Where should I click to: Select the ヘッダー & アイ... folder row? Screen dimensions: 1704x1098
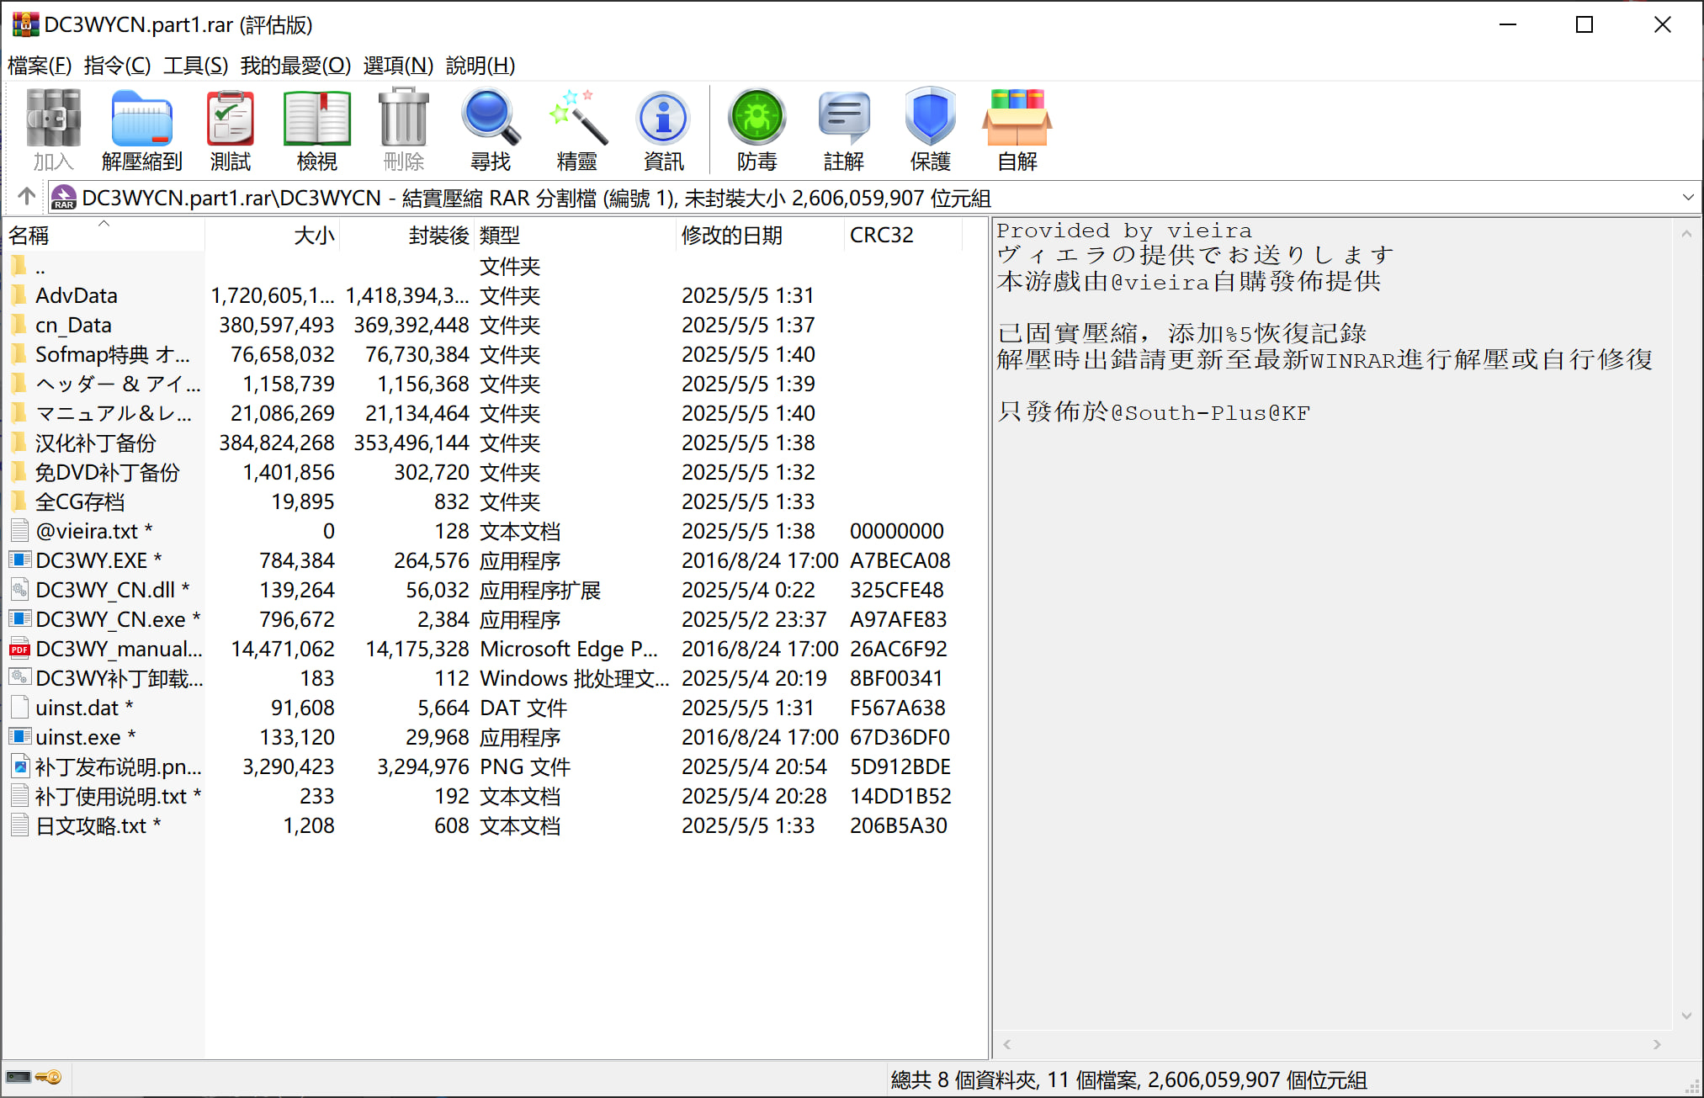(483, 384)
